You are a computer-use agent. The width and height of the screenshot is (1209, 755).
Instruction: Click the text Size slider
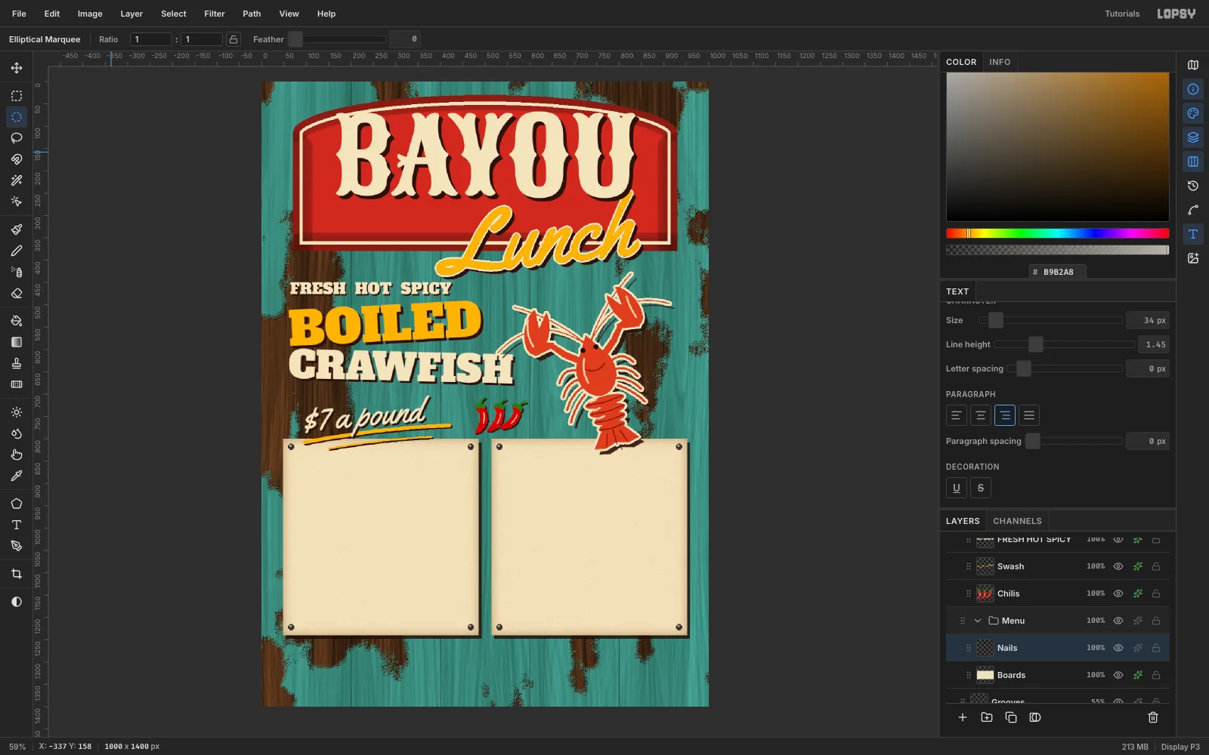tap(1051, 320)
